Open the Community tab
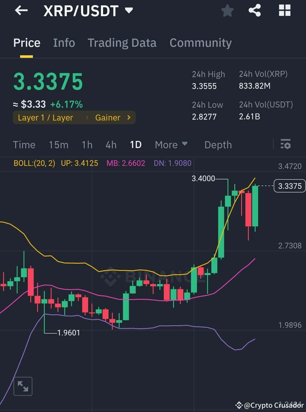This screenshot has width=306, height=412. coord(200,43)
